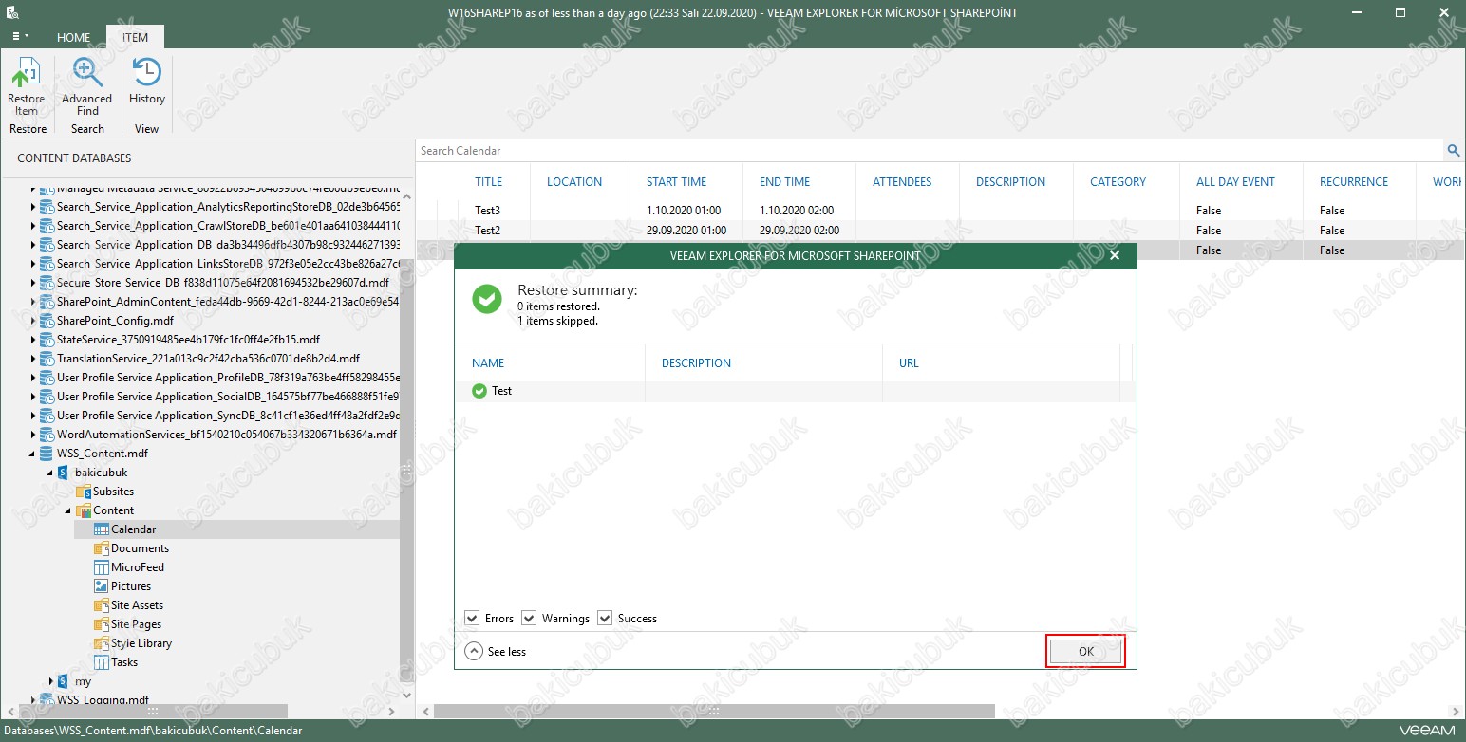Sort by the START TIME column header
Image resolution: width=1466 pixels, height=742 pixels.
pyautogui.click(x=676, y=182)
